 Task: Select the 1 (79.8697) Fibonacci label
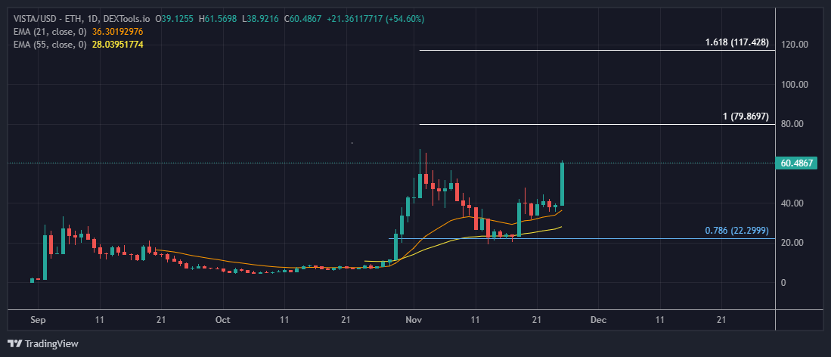pyautogui.click(x=746, y=116)
